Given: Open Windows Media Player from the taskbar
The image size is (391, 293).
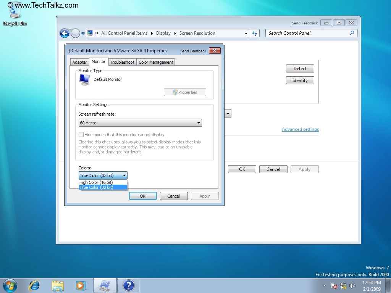Looking at the screenshot, I should pyautogui.click(x=81, y=285).
